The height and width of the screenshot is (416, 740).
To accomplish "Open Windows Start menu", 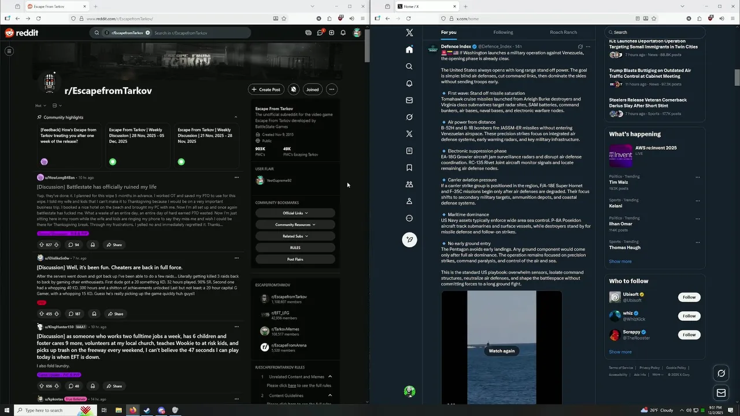I will pyautogui.click(x=7, y=410).
